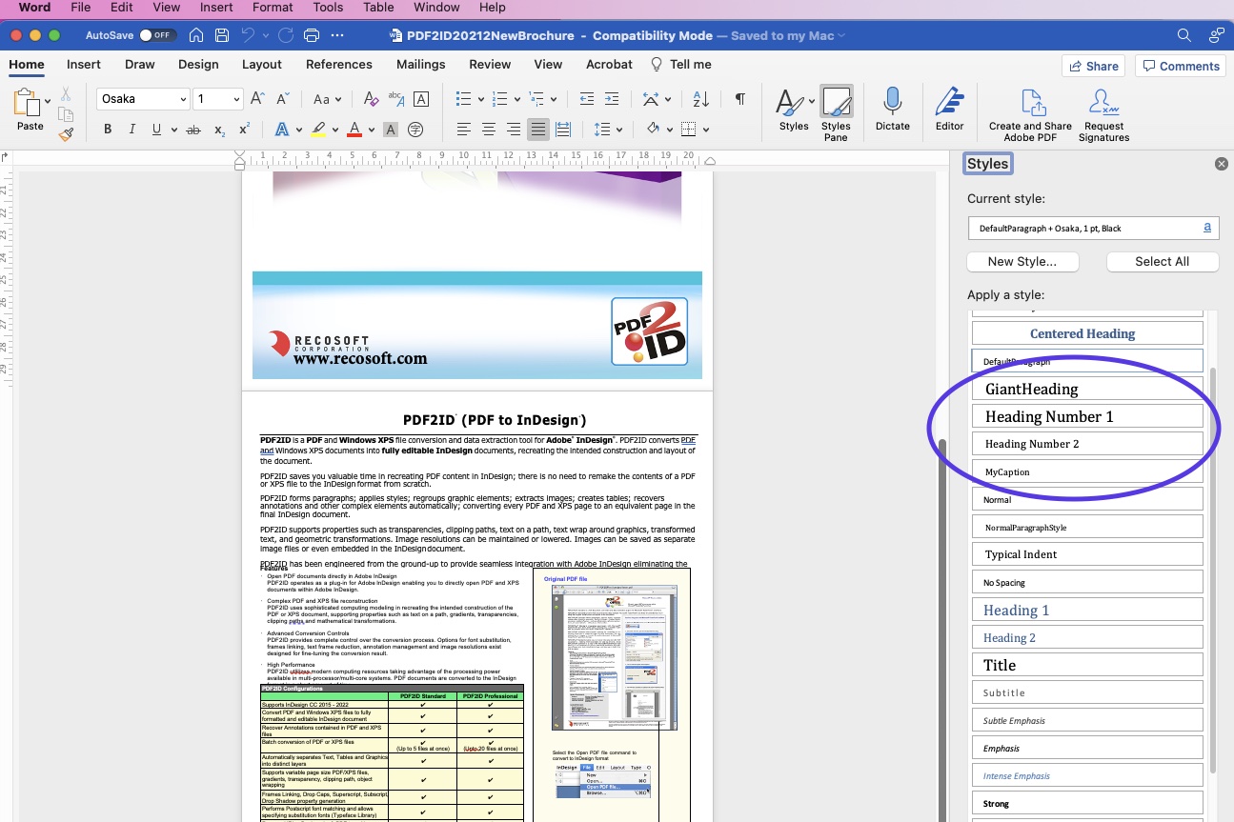Image resolution: width=1234 pixels, height=822 pixels.
Task: Click the Cut scissors icon
Action: pos(66,94)
